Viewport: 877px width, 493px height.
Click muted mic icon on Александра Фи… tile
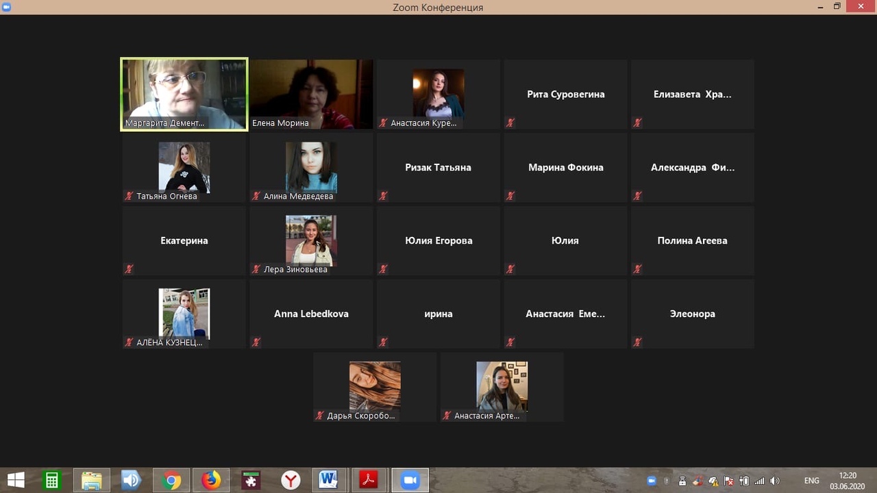click(x=638, y=196)
